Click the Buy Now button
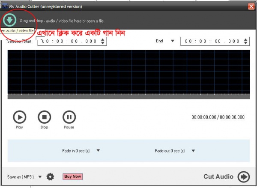 coord(73,176)
